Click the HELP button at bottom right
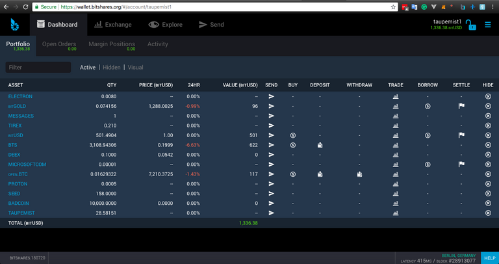The height and width of the screenshot is (264, 499). tap(489, 257)
